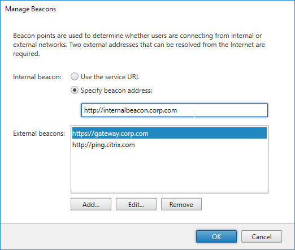The image size is (295, 250).
Task: Click the Internal beacon label
Action: [37, 77]
